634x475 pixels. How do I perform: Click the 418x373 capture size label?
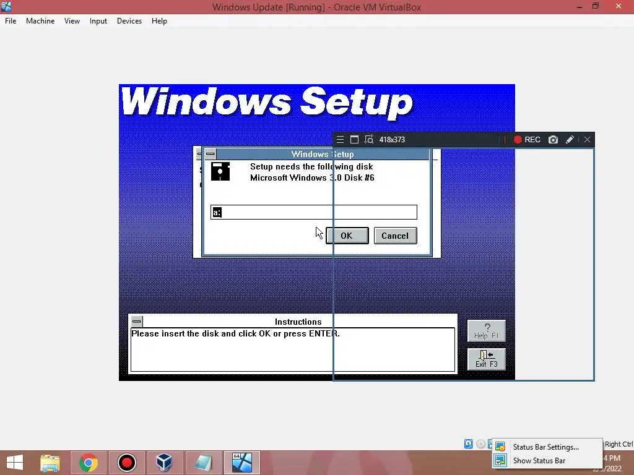(392, 140)
